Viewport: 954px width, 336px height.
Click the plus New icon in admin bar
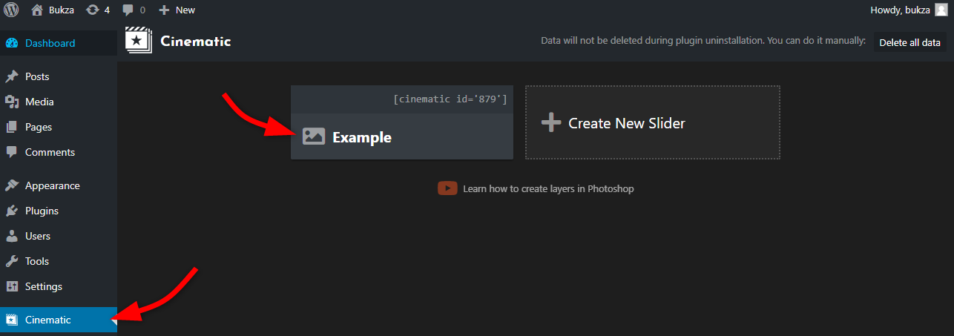pyautogui.click(x=165, y=10)
